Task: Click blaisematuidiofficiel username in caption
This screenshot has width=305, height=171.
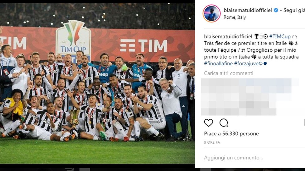Action: click(x=228, y=36)
